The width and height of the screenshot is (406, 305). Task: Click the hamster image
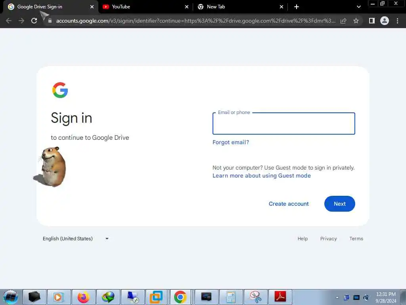coord(50,166)
